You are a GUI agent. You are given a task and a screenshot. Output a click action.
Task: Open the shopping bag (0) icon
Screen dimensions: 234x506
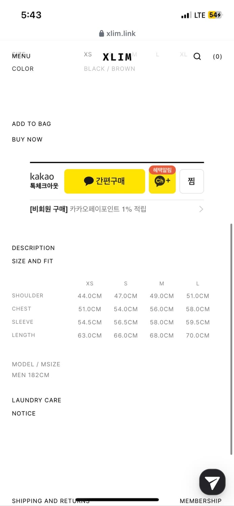(217, 57)
